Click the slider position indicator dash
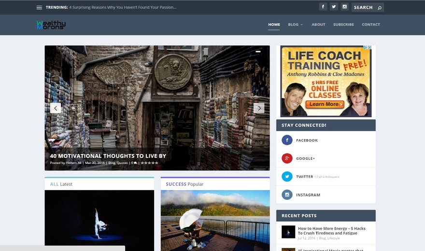The image size is (425, 251). click(x=258, y=51)
